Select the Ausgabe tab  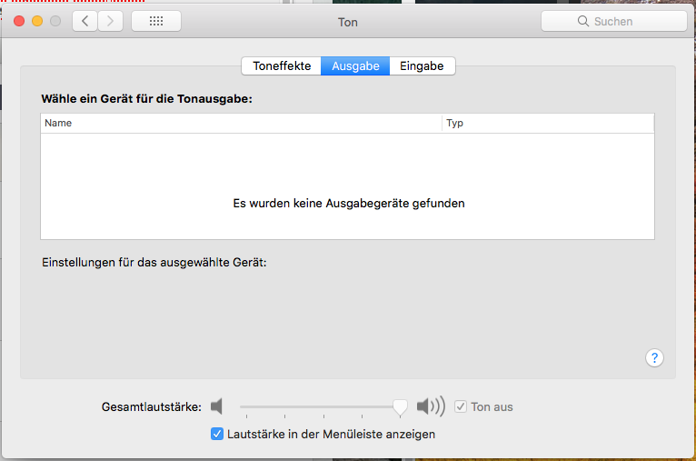(355, 65)
